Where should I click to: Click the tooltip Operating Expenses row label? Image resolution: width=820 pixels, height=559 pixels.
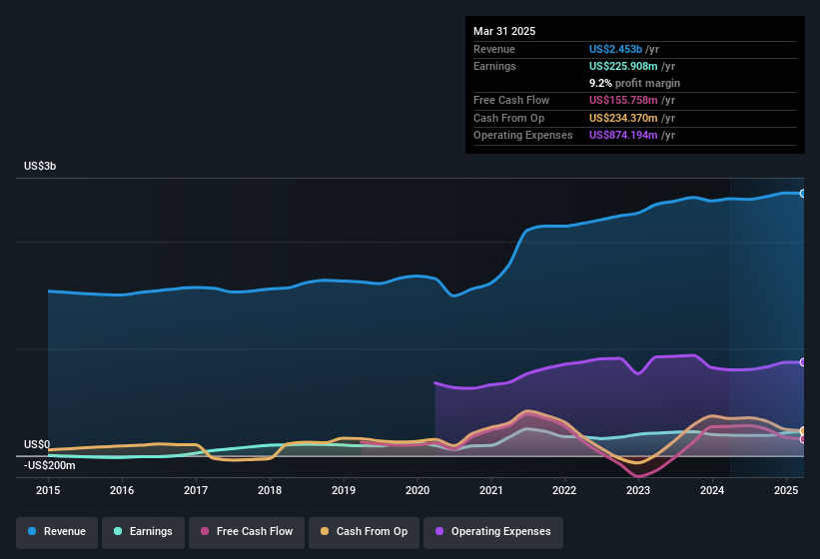[x=523, y=136]
